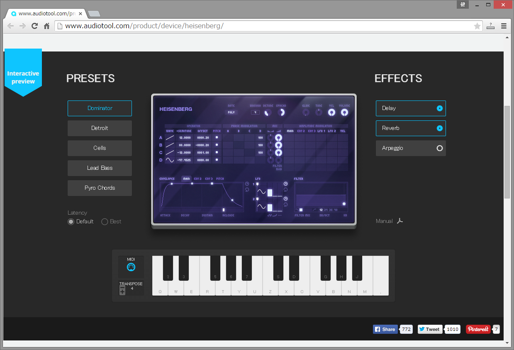Open the Manual PDF icon
514x350 pixels.
click(x=400, y=221)
